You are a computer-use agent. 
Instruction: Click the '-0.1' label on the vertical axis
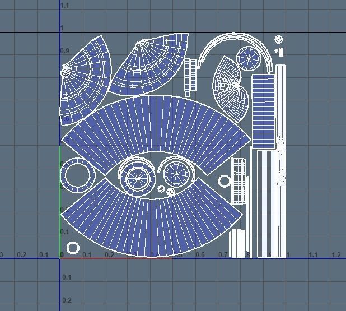[x=66, y=277]
